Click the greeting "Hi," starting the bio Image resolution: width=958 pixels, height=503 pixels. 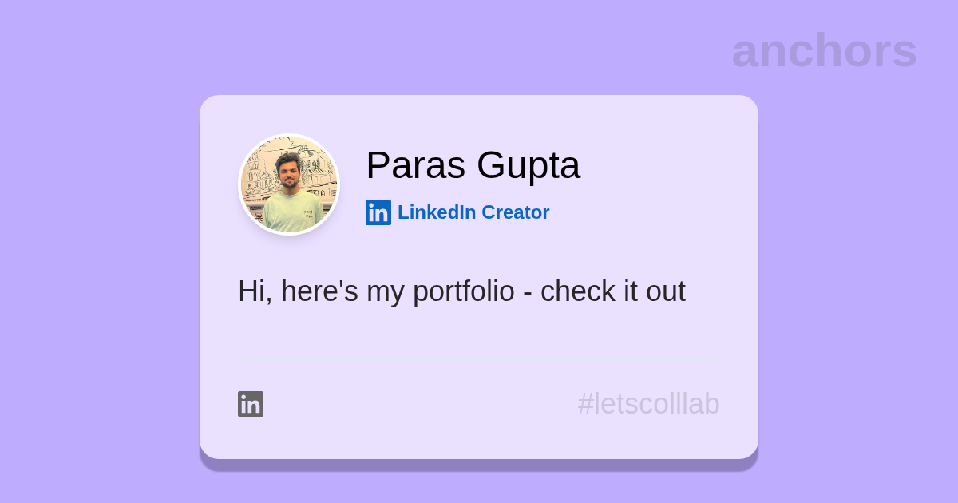click(x=255, y=292)
